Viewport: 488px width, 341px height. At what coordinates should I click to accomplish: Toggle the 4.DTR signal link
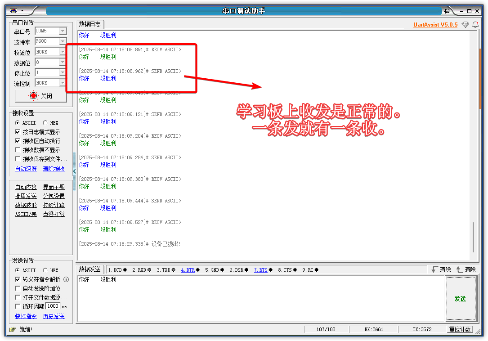pos(188,270)
